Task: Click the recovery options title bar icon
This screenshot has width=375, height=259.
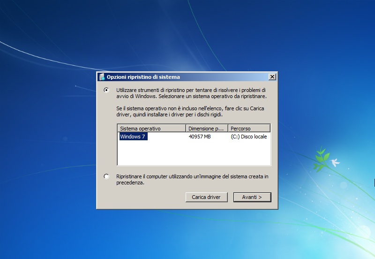Action: [x=102, y=77]
